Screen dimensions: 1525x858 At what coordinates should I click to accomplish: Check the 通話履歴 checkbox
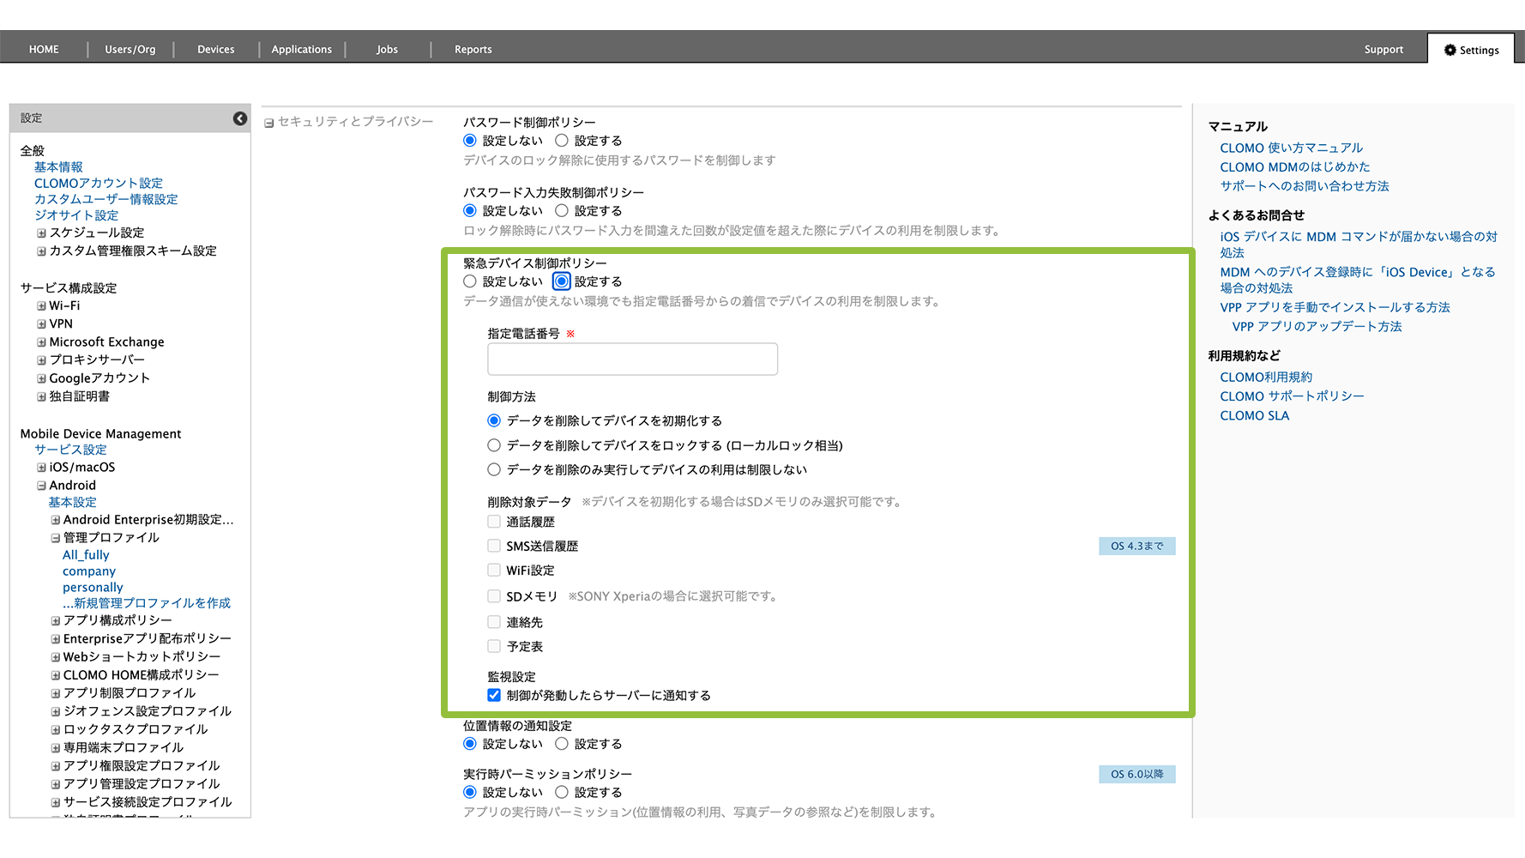pos(494,522)
